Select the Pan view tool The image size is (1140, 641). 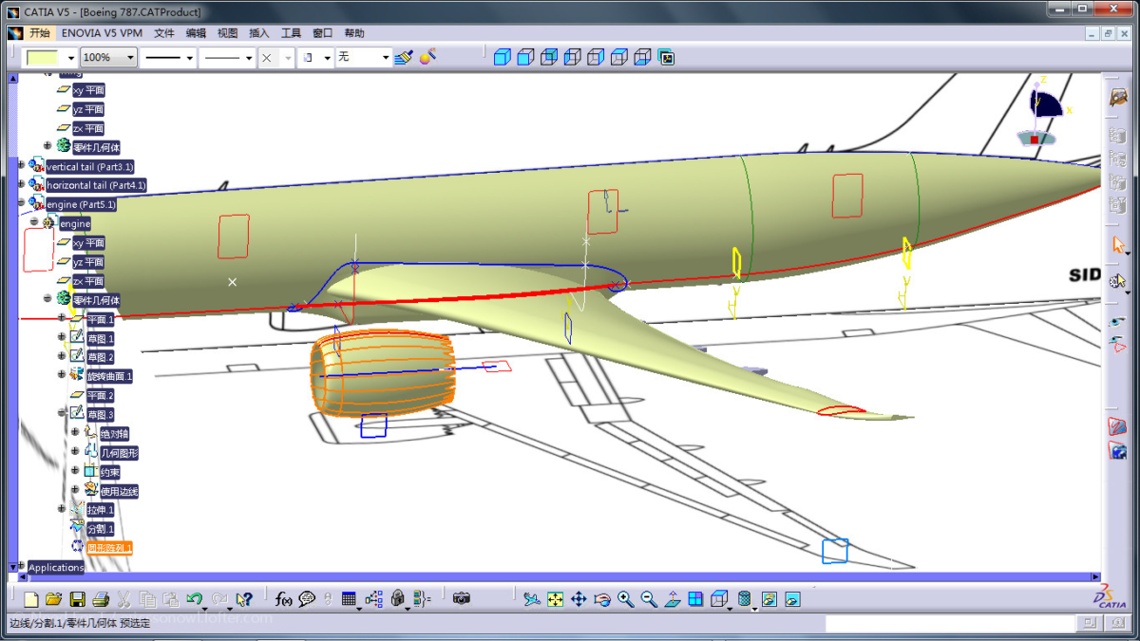click(579, 599)
